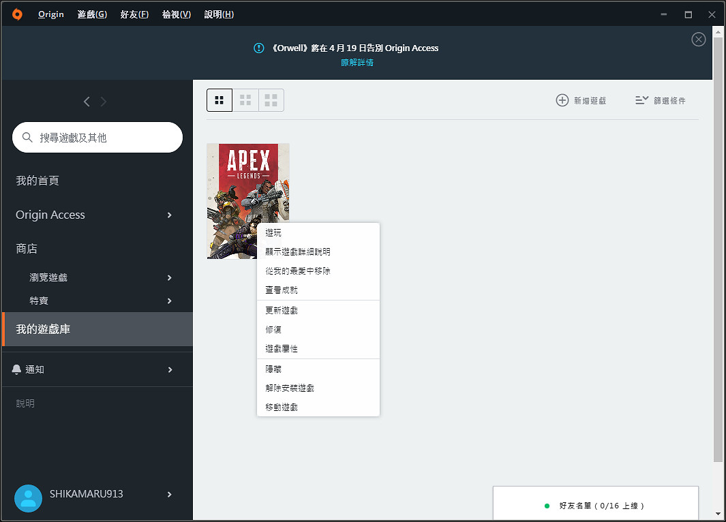Screen dimensions: 726x522
Task: Click the Origin logo icon in title bar
Action: point(17,14)
